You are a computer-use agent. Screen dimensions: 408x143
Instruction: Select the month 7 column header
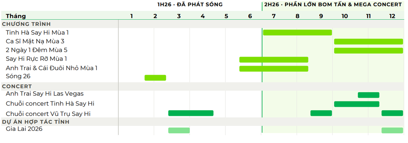pos(274,16)
